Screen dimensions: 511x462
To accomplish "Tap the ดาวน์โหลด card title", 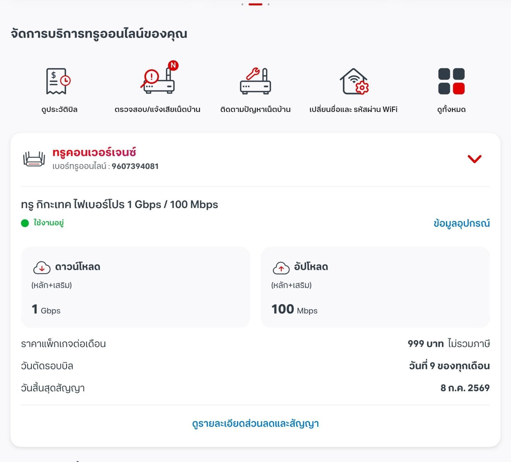I will point(78,267).
